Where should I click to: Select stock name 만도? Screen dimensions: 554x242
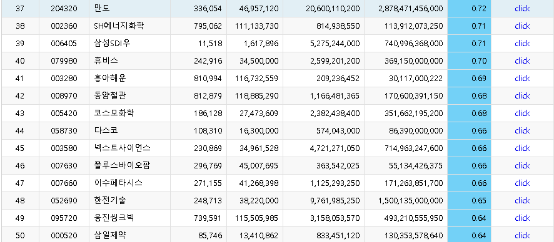pyautogui.click(x=102, y=9)
